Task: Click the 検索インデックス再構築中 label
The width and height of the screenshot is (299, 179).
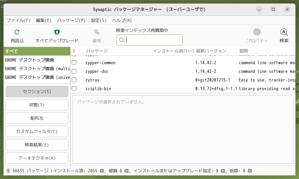Action: click(142, 30)
